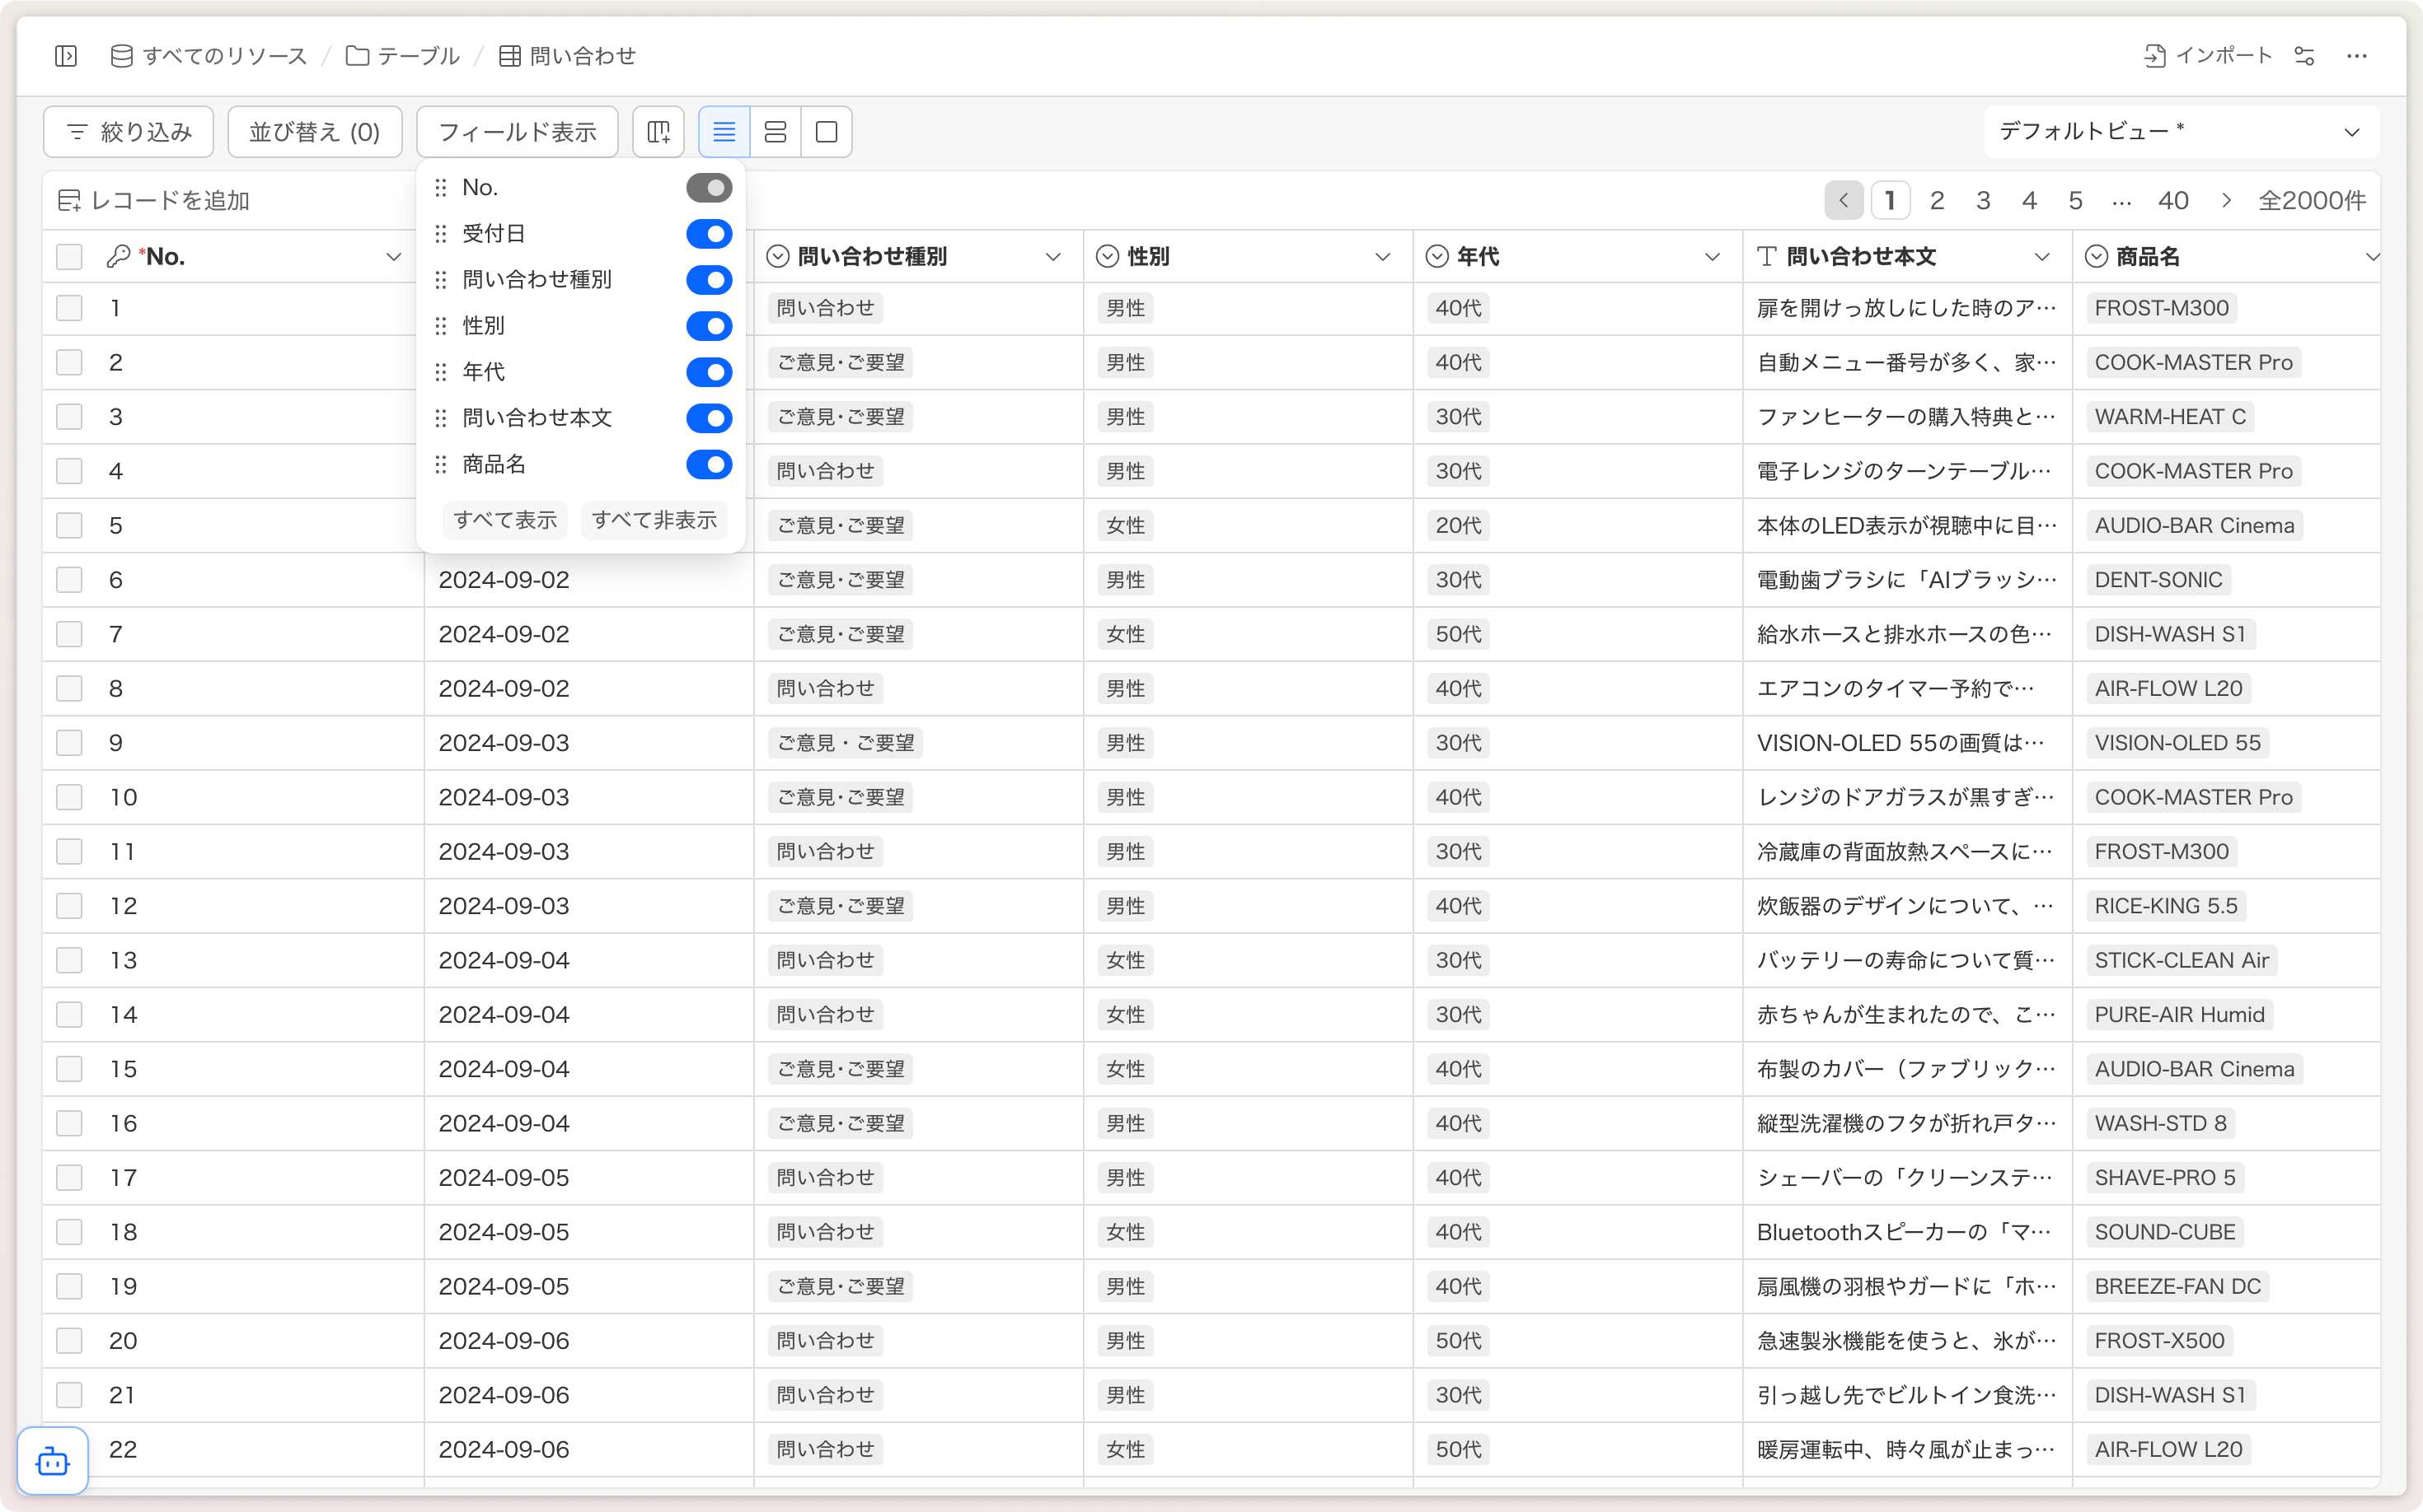Open the AI assistant robot icon

pyautogui.click(x=53, y=1462)
